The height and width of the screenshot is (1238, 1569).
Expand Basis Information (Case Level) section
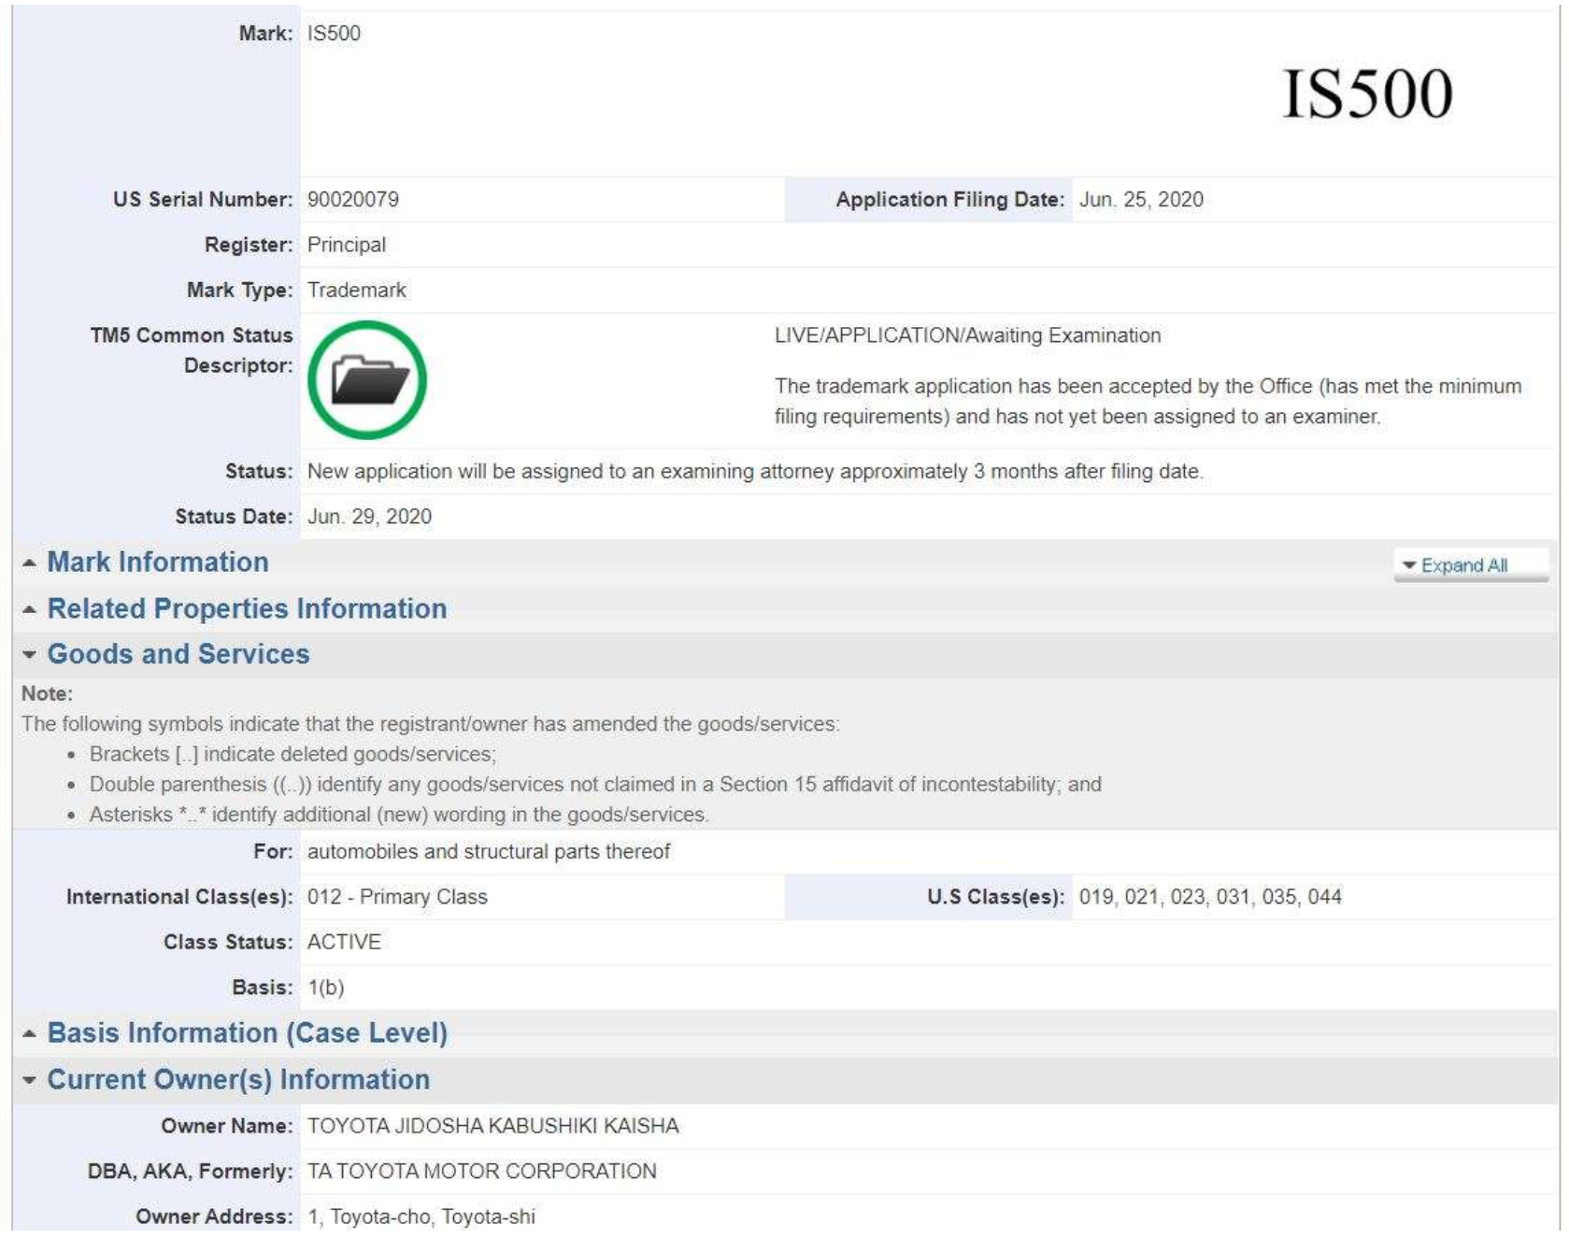(x=247, y=1033)
